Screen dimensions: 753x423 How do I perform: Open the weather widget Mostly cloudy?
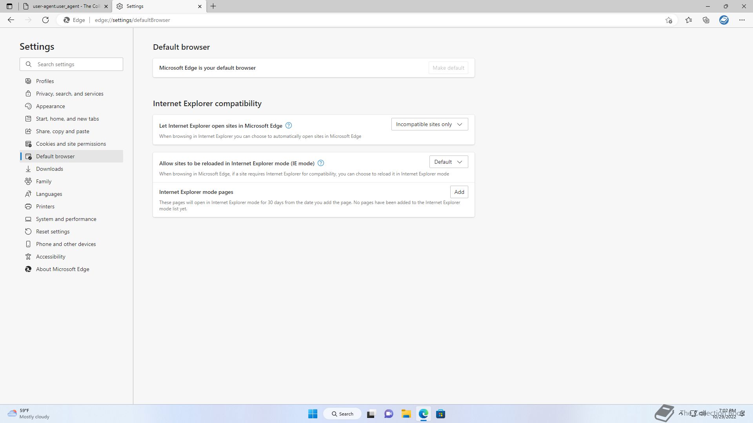29,414
